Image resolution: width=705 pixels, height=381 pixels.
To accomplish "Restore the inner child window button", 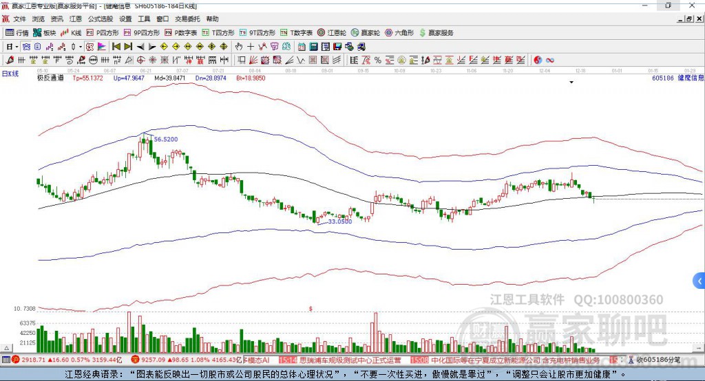I will pos(689,19).
